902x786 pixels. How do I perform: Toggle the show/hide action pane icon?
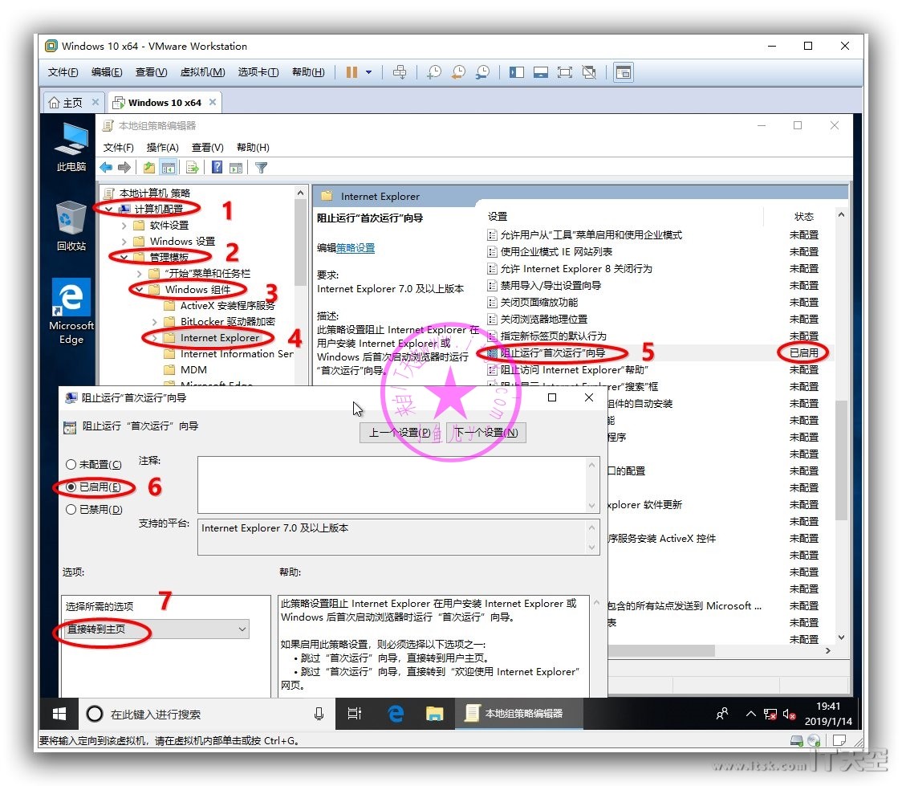click(x=236, y=168)
